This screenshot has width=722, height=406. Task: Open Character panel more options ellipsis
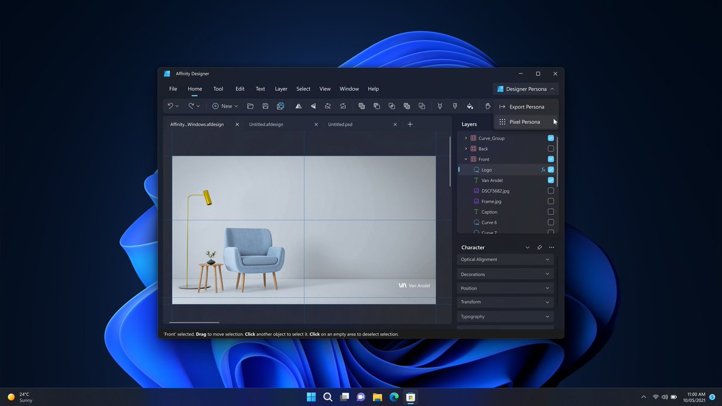[552, 247]
